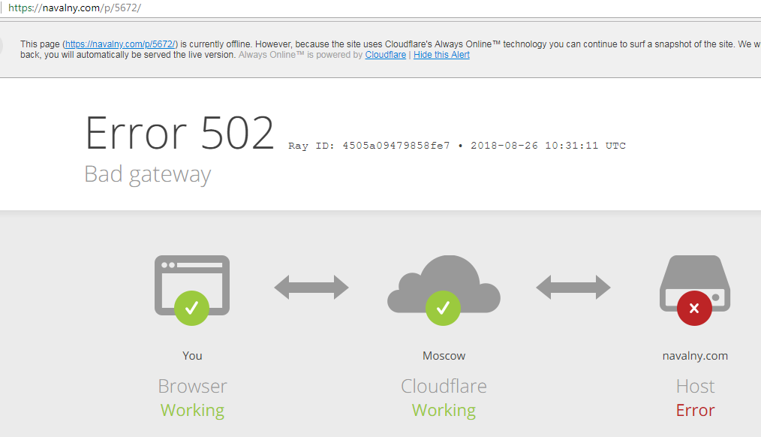Click the double arrow between cloud and host
This screenshot has width=761, height=437.
click(573, 287)
